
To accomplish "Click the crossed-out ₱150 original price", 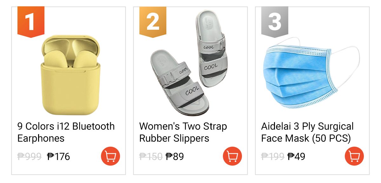I will [x=151, y=156].
